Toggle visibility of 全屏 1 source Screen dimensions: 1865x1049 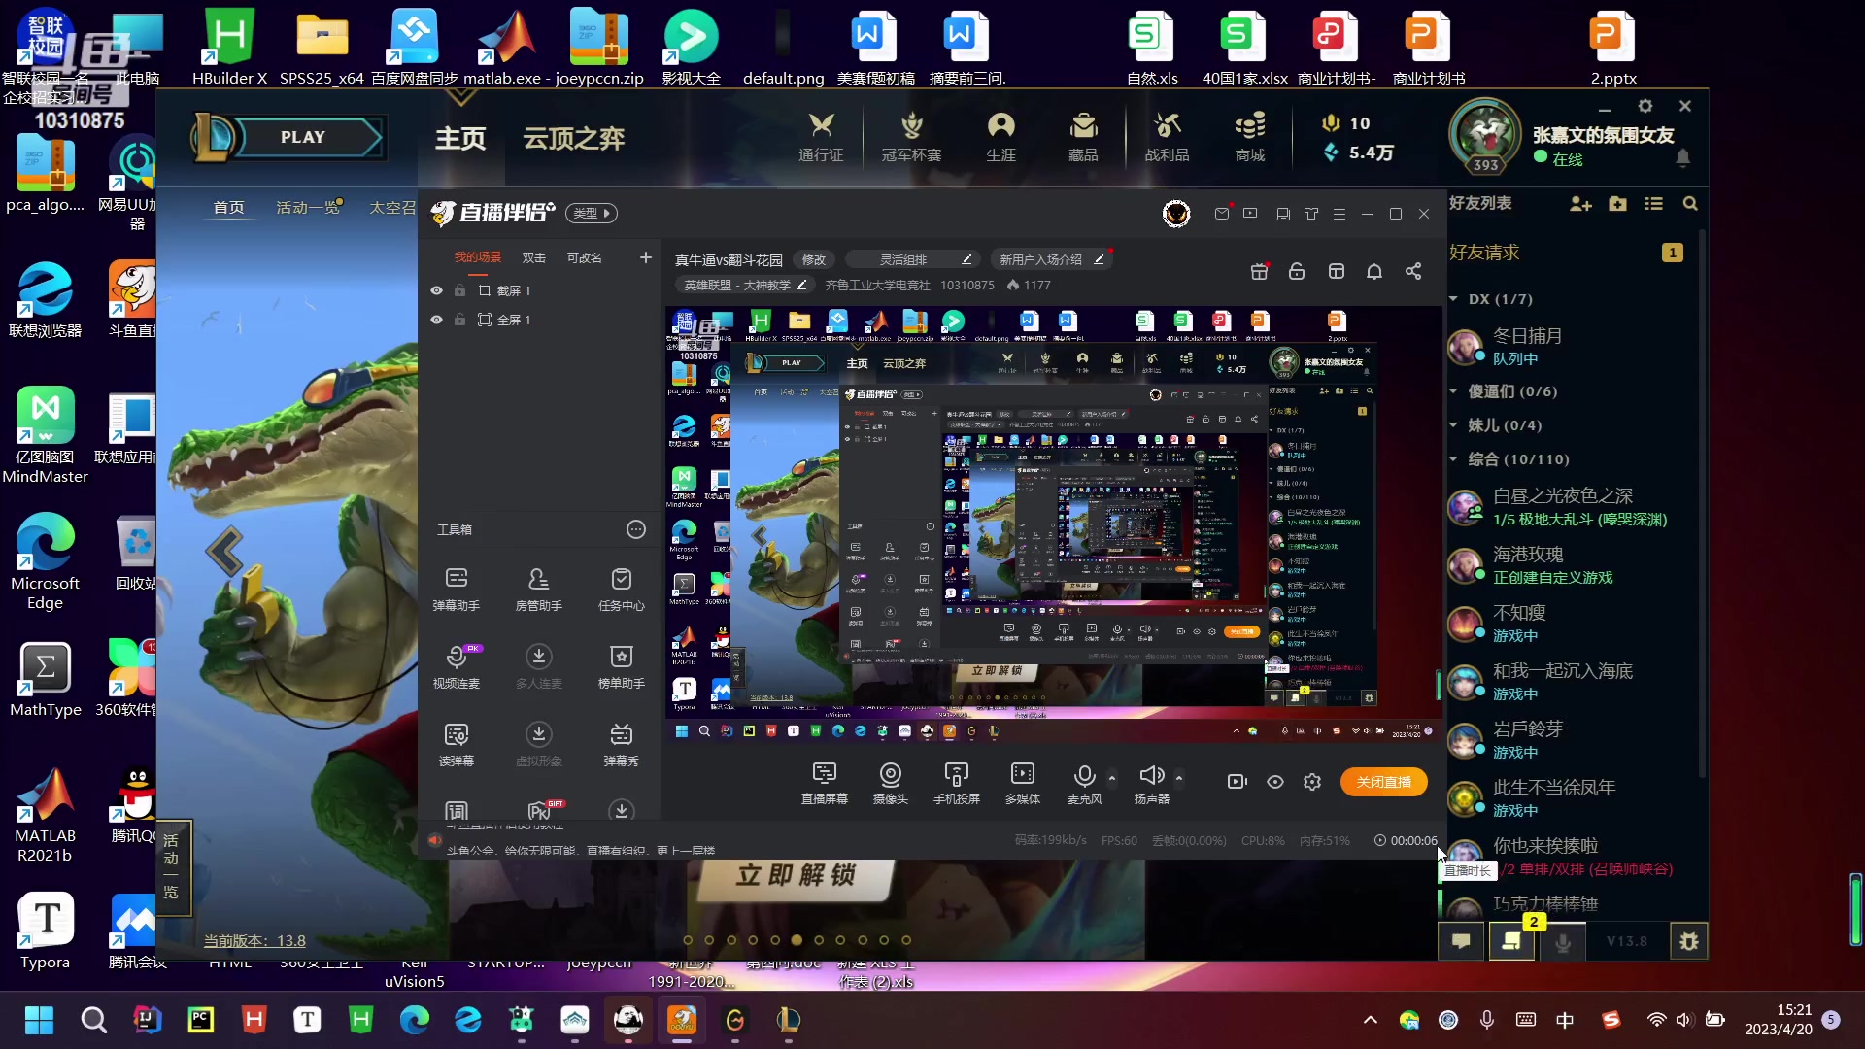436,320
